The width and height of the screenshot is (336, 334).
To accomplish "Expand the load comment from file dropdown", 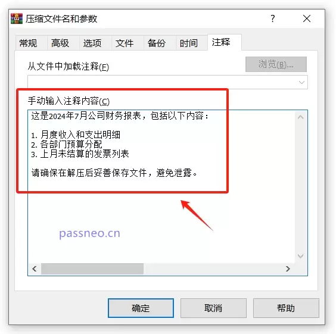I will pos(301,82).
